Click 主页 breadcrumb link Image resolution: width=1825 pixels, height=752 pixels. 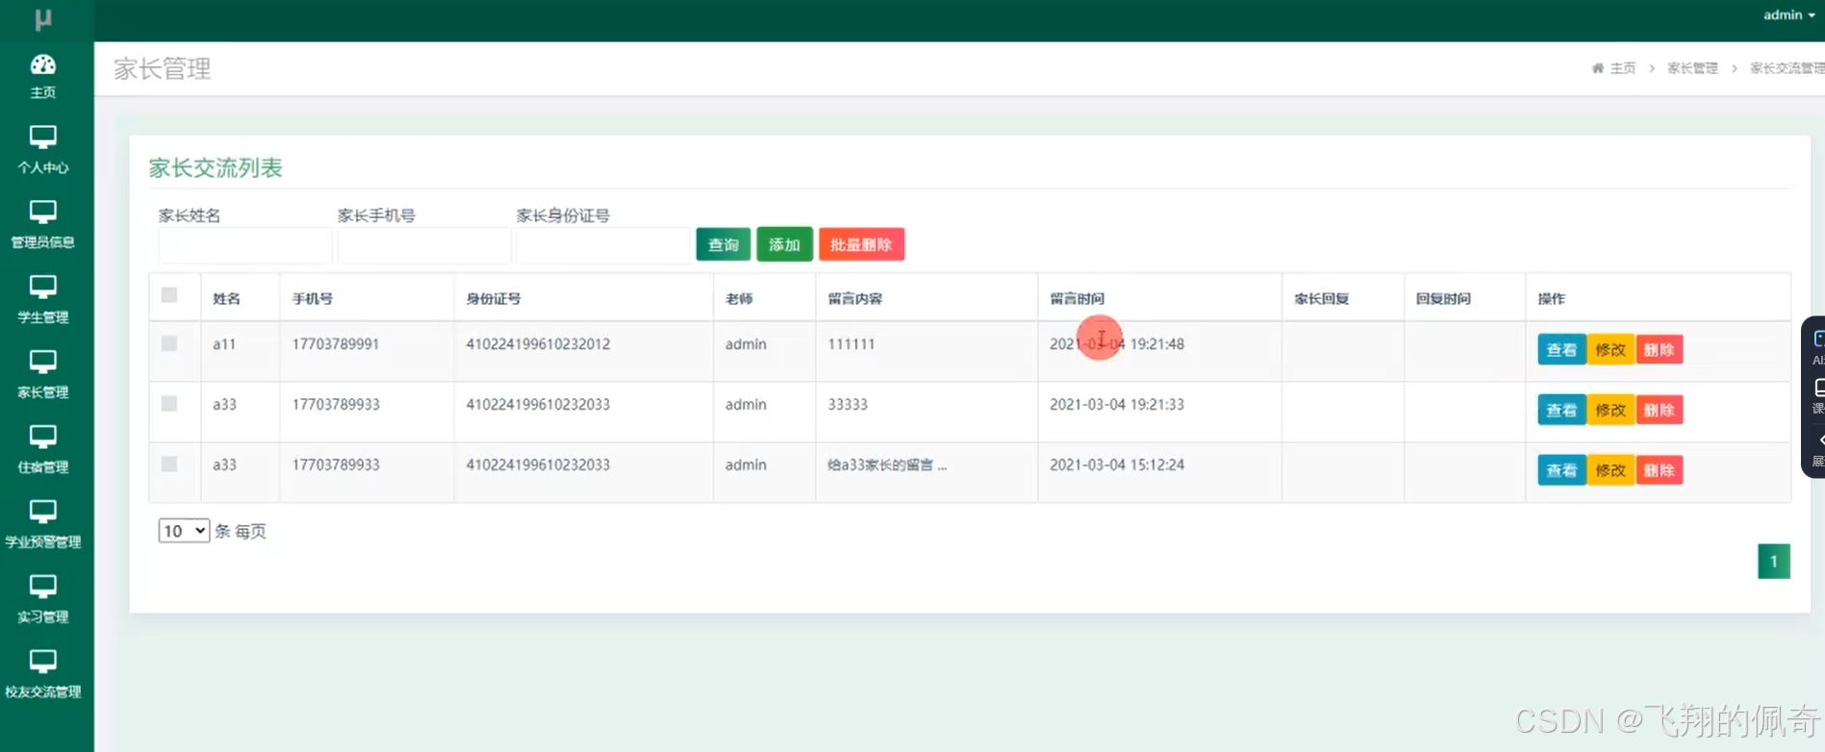(x=1623, y=68)
